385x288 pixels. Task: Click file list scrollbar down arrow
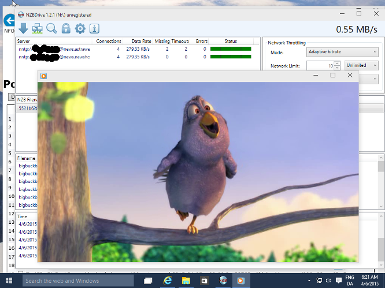[x=381, y=207]
